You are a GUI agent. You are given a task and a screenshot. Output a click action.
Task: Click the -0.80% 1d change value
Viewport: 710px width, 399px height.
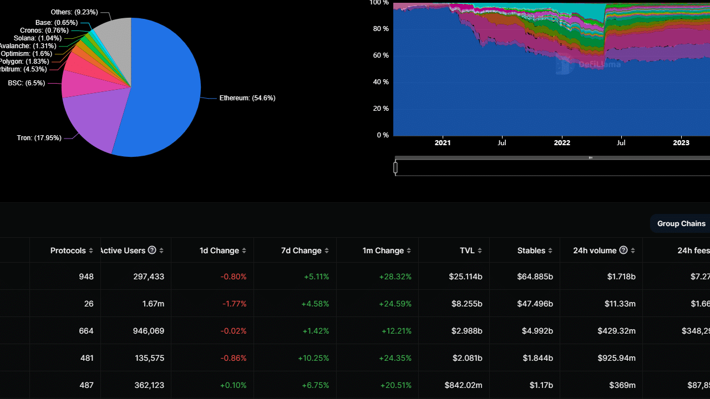pos(234,277)
